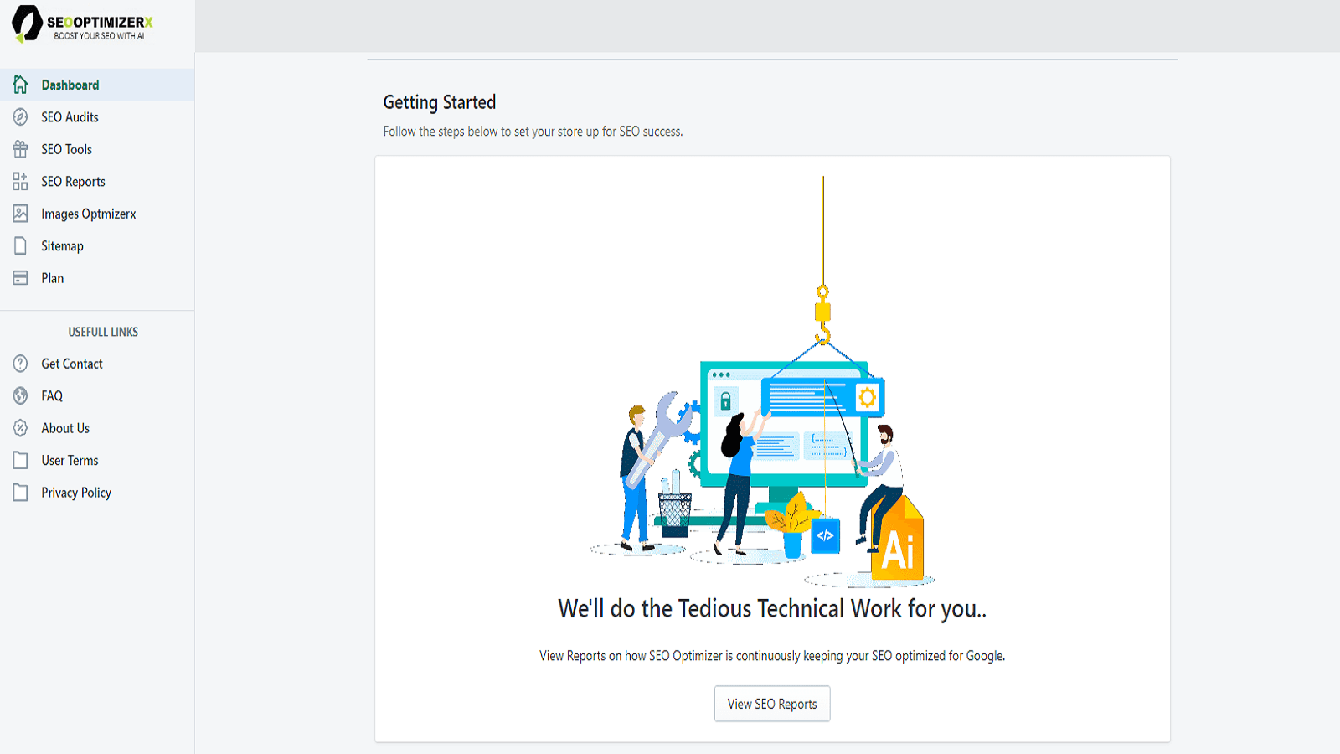Click the Images Optmizerx picture icon

tap(20, 214)
